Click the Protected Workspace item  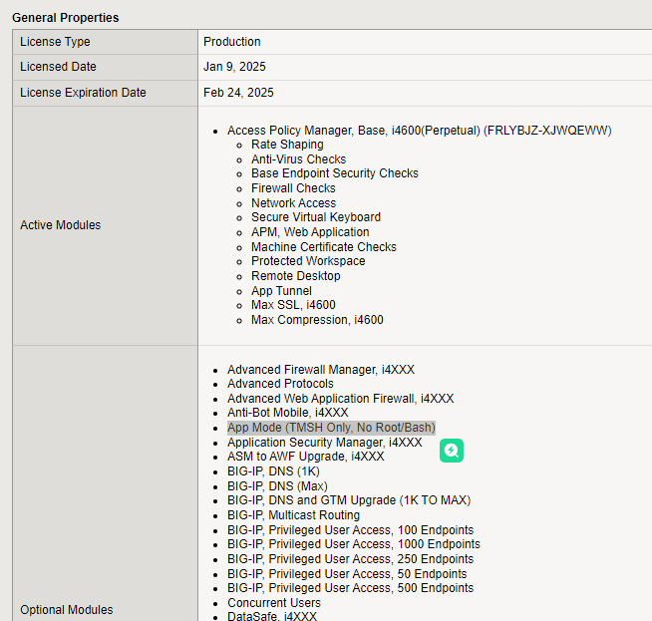[x=308, y=261]
